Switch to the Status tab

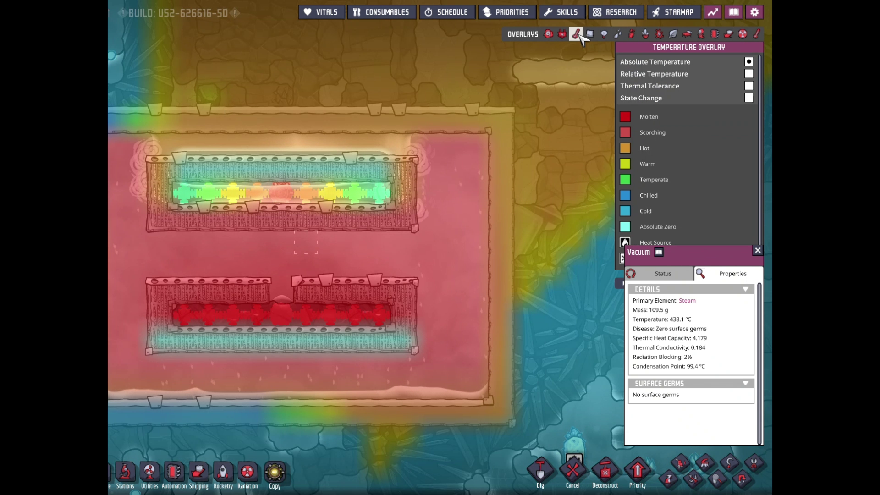[659, 274]
